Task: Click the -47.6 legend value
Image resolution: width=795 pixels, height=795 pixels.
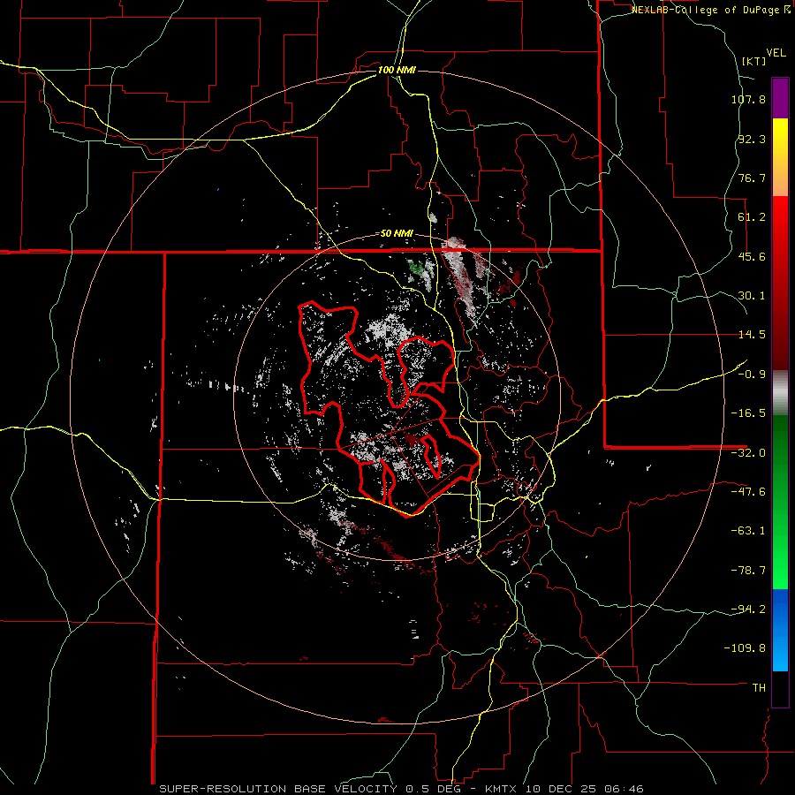Action: (748, 492)
